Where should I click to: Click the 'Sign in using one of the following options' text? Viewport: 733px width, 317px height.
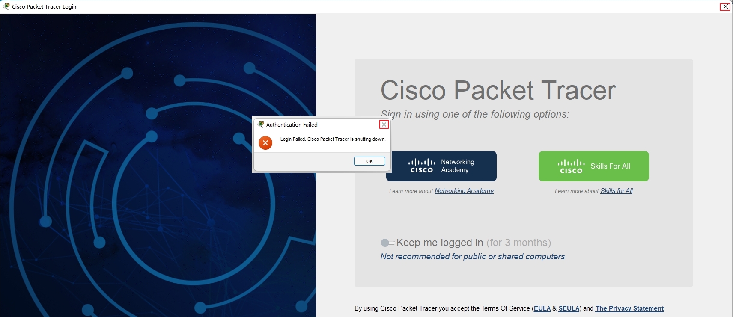[475, 114]
